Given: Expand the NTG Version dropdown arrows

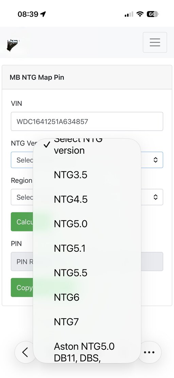Looking at the screenshot, I should [x=156, y=160].
